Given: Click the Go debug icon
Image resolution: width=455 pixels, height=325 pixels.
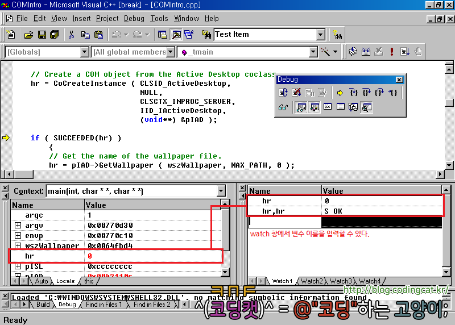Looking at the screenshot, I should (405, 52).
